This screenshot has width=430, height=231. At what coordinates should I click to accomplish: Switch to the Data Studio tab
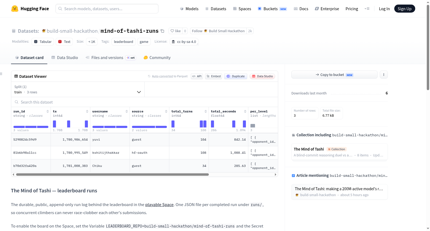coord(65,57)
